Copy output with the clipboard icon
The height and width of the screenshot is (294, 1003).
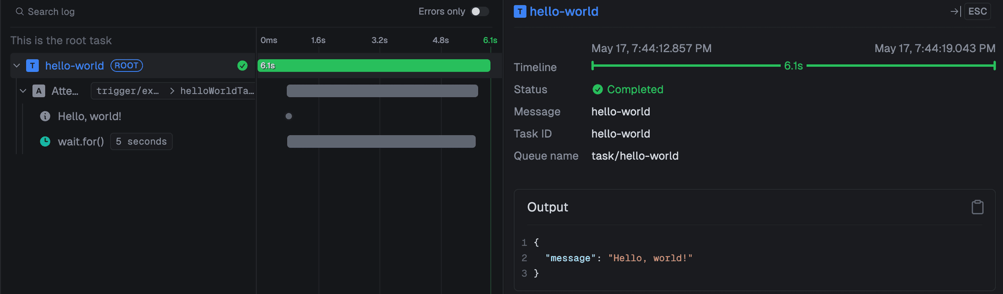(977, 207)
